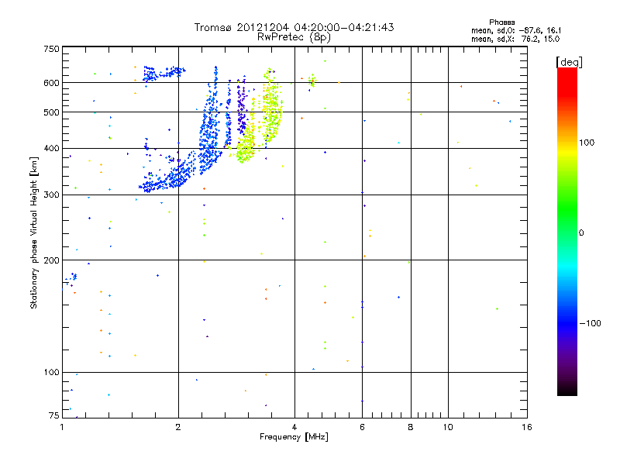The width and height of the screenshot is (620, 465).
Task: Click the '0' label beside the color bar
Action: pos(581,233)
